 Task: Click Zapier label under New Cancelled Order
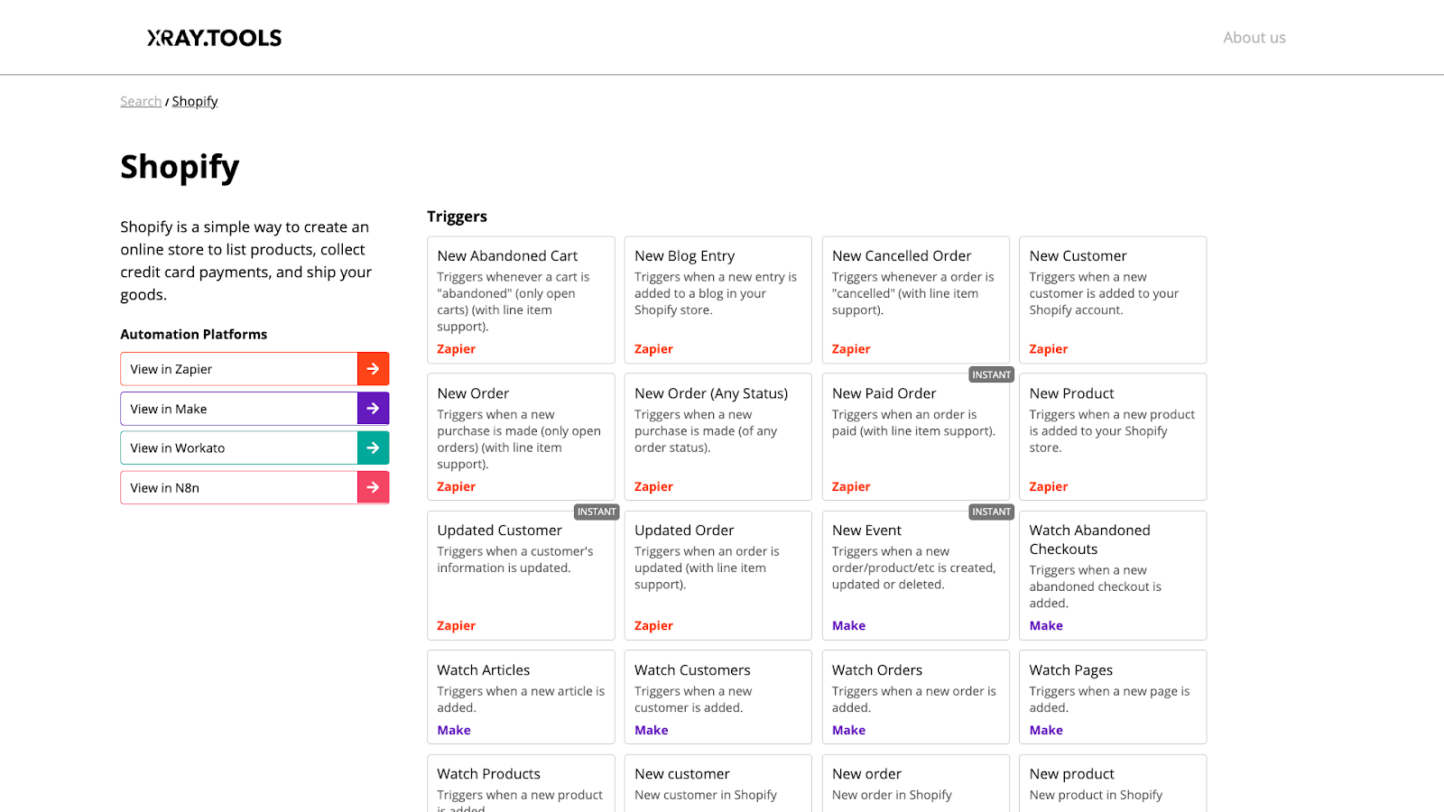(x=851, y=349)
